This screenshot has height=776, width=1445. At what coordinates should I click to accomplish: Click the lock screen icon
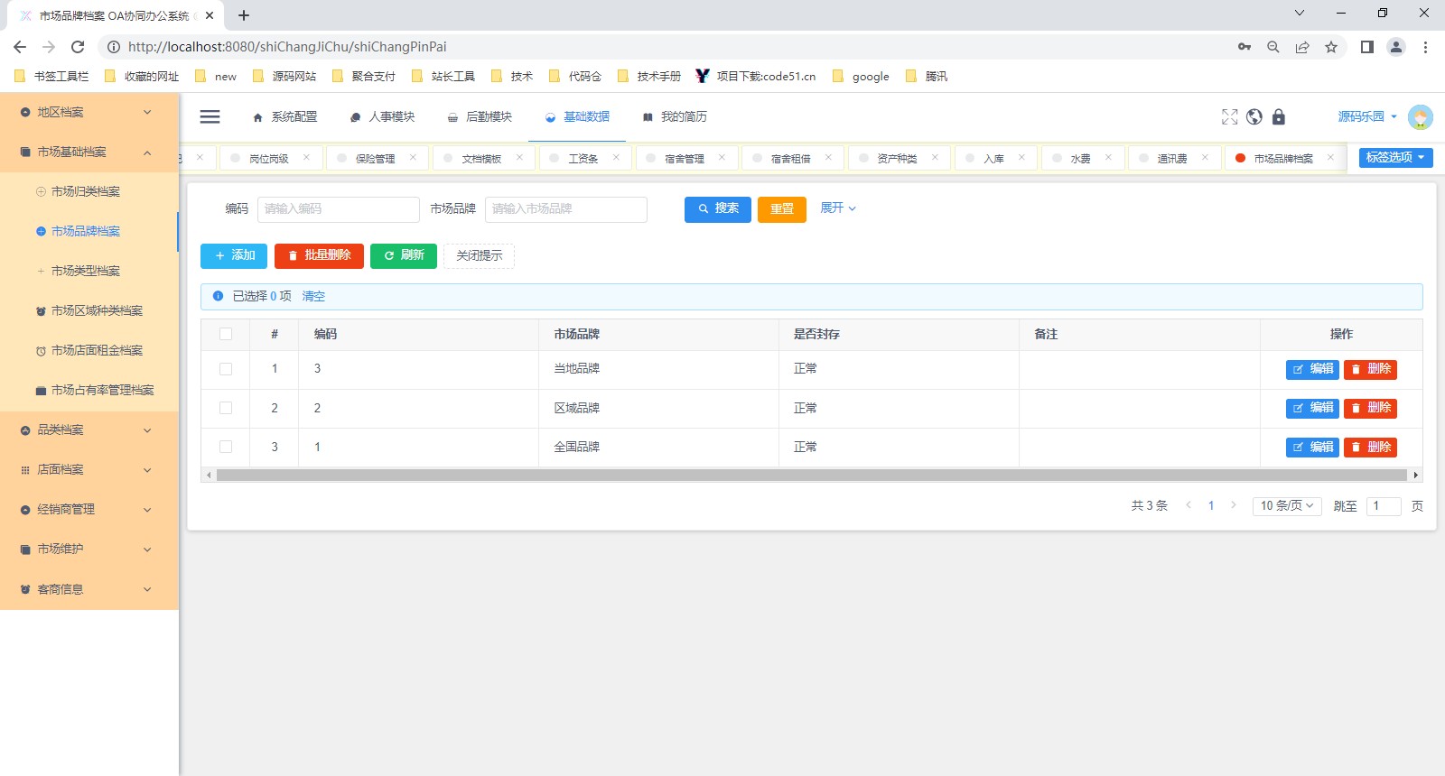coord(1278,117)
